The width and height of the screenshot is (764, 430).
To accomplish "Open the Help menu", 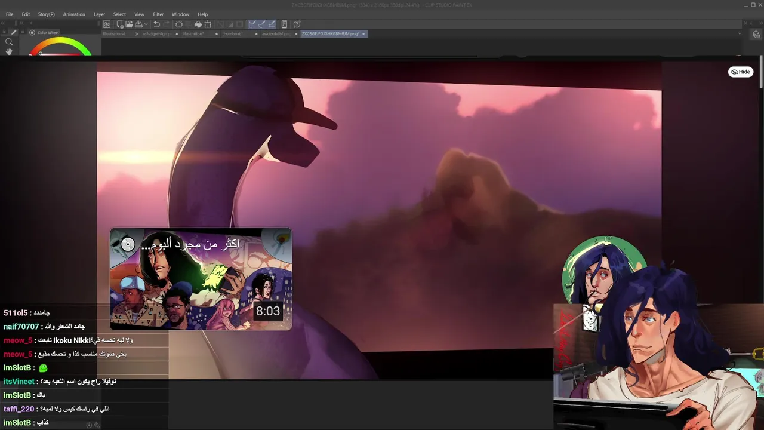I will [x=203, y=14].
